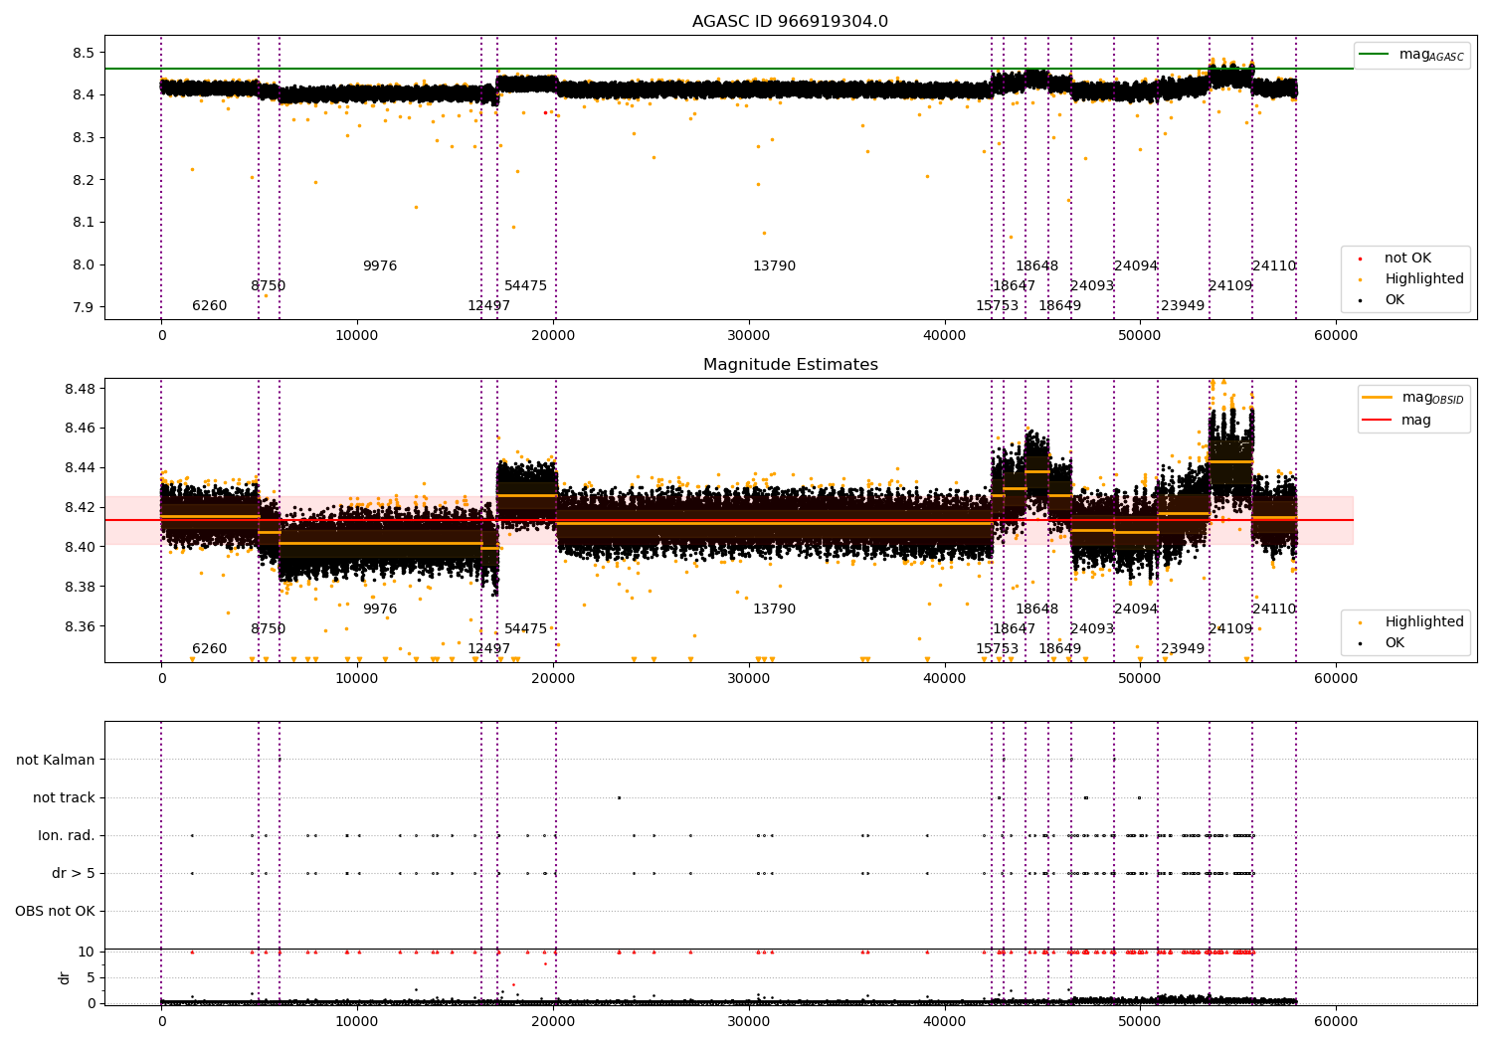Click the 8.36 y-axis tick of middle plot
Viewport: 1492px width, 1044px height.
(80, 626)
